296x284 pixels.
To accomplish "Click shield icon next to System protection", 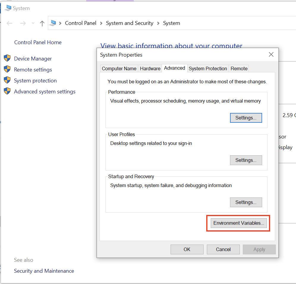I will click(x=7, y=80).
